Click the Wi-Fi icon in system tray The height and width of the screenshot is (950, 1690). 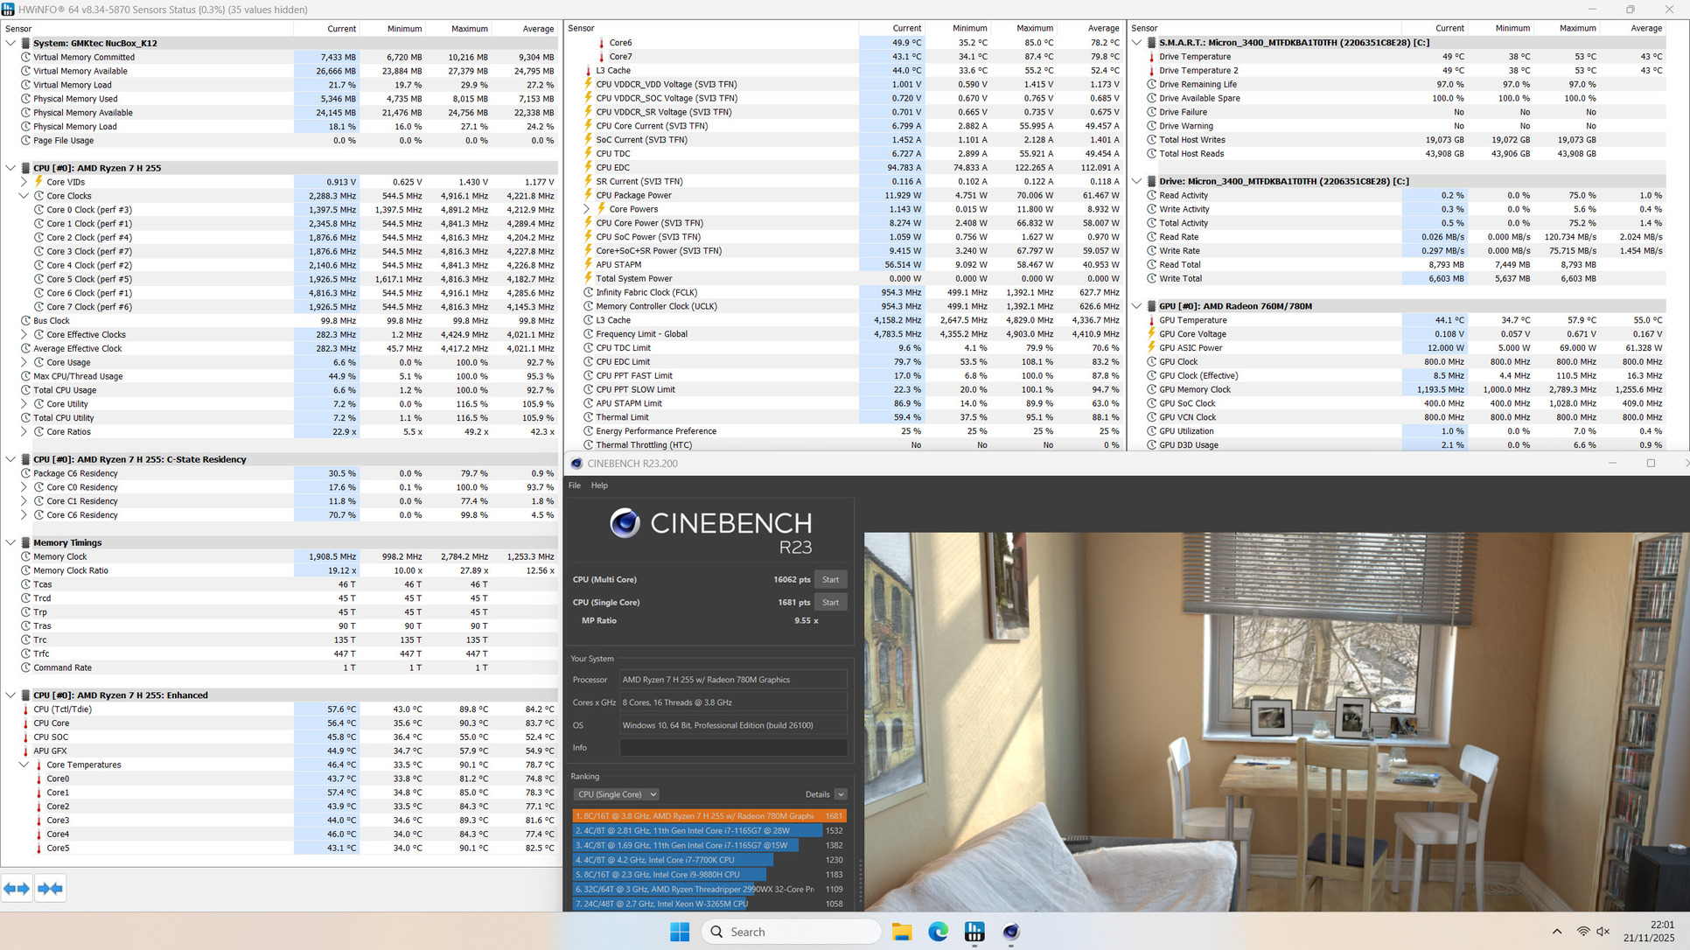click(1582, 932)
